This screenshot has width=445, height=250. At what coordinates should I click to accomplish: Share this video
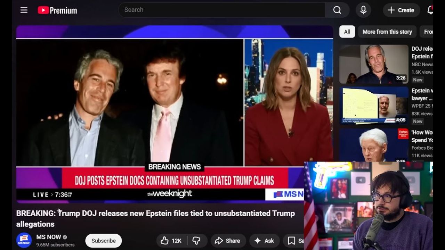(228, 241)
